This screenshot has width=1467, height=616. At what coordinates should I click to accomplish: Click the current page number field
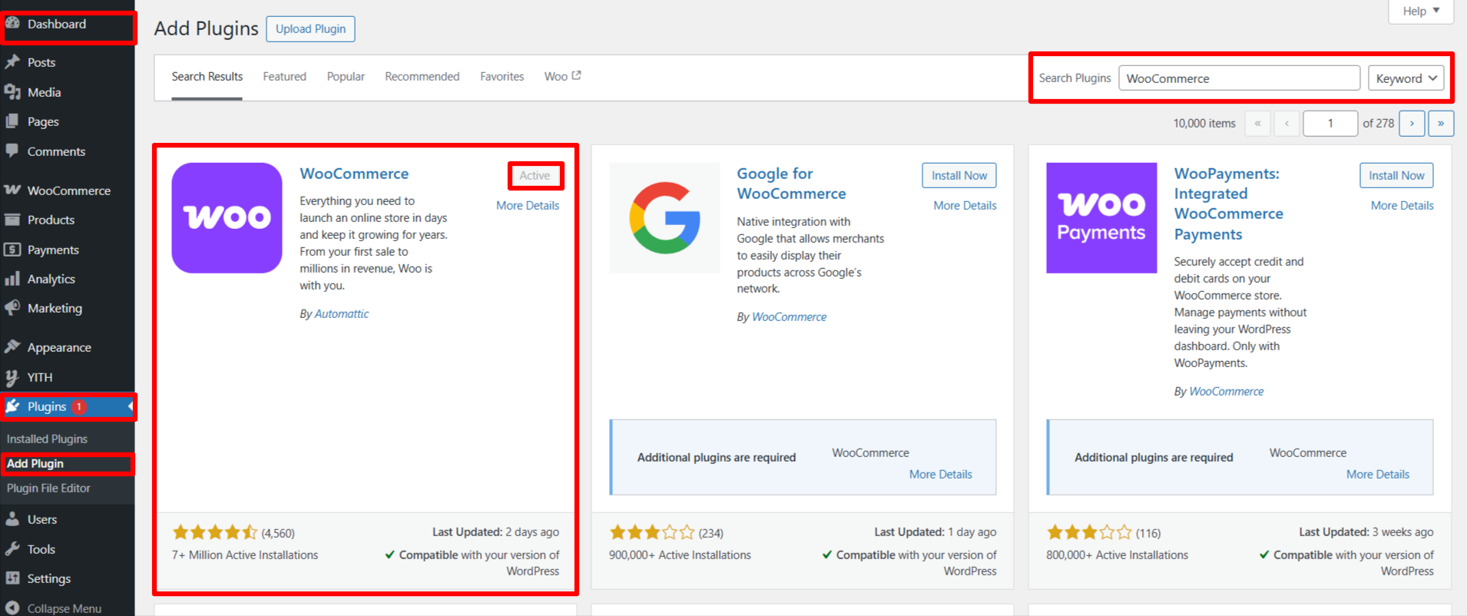pos(1330,123)
